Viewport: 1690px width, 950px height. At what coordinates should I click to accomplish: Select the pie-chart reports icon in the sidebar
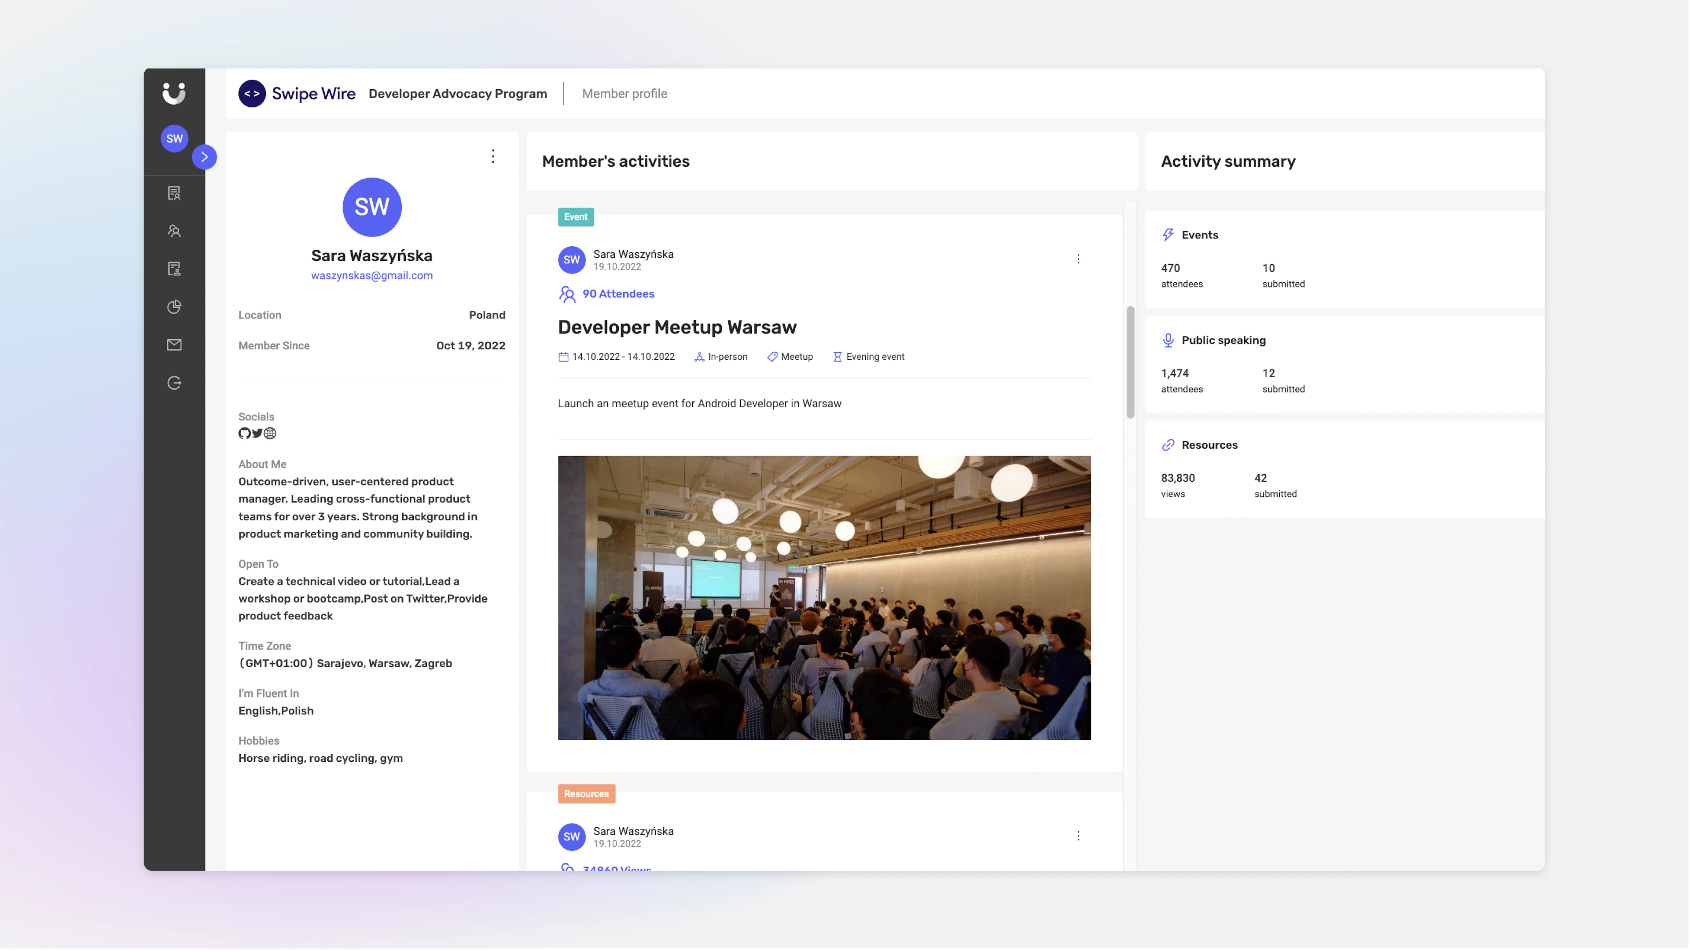pos(175,307)
